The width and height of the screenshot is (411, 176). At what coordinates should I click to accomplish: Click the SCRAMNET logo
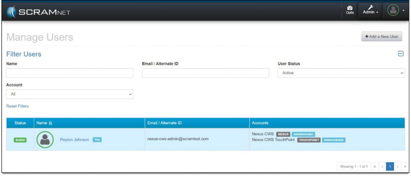point(39,12)
